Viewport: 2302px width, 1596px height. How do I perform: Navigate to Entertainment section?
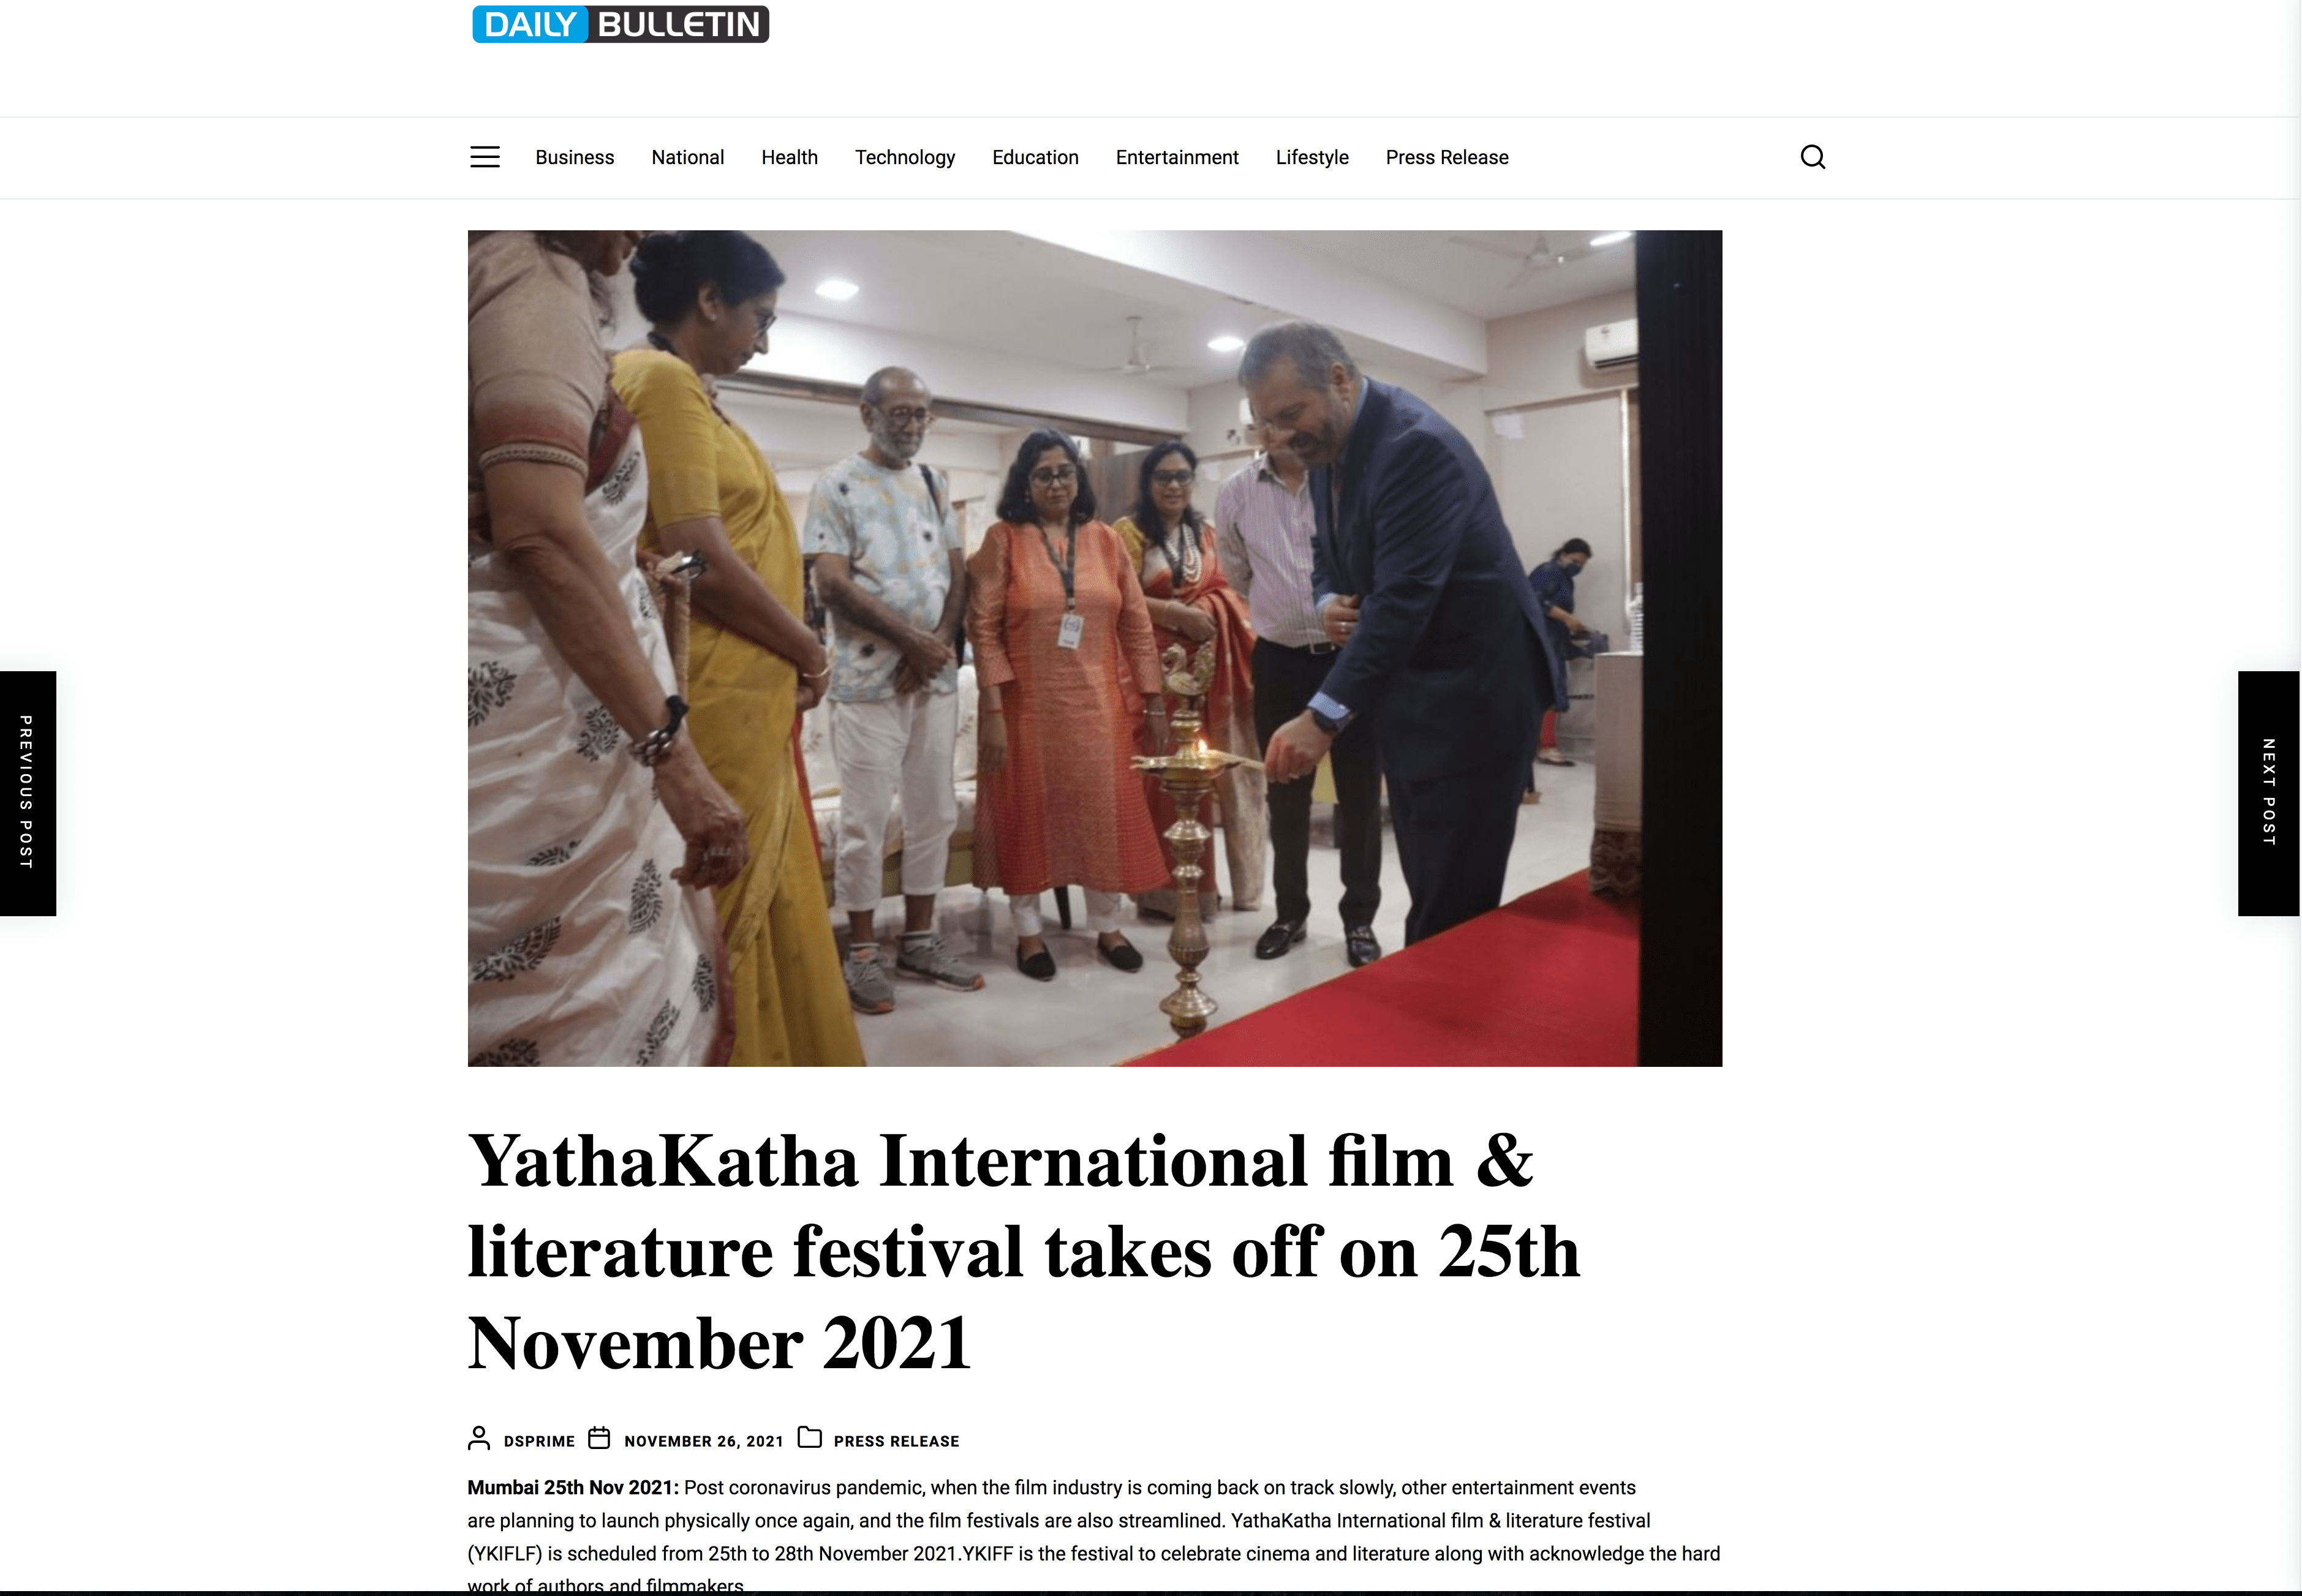pyautogui.click(x=1177, y=157)
